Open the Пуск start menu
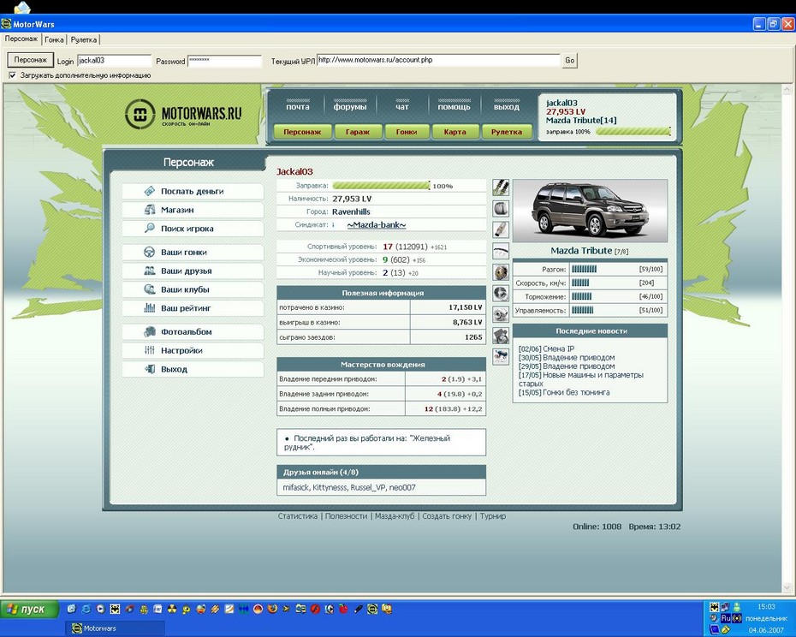 29,609
